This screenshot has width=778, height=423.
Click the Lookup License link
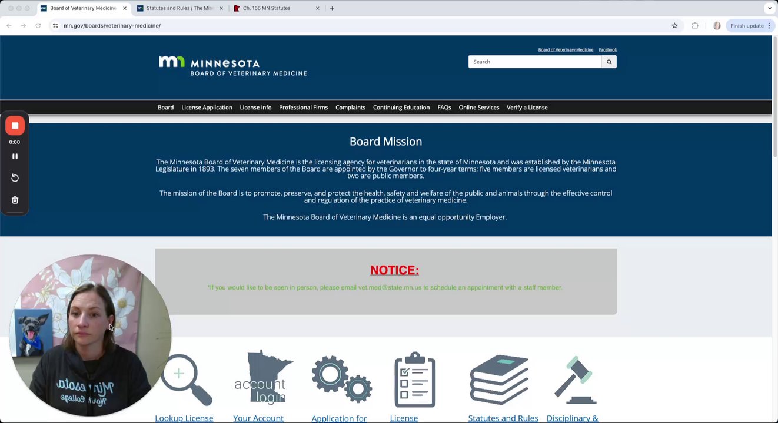[x=184, y=418]
